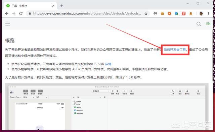Open the red square extension icon

click(x=184, y=13)
